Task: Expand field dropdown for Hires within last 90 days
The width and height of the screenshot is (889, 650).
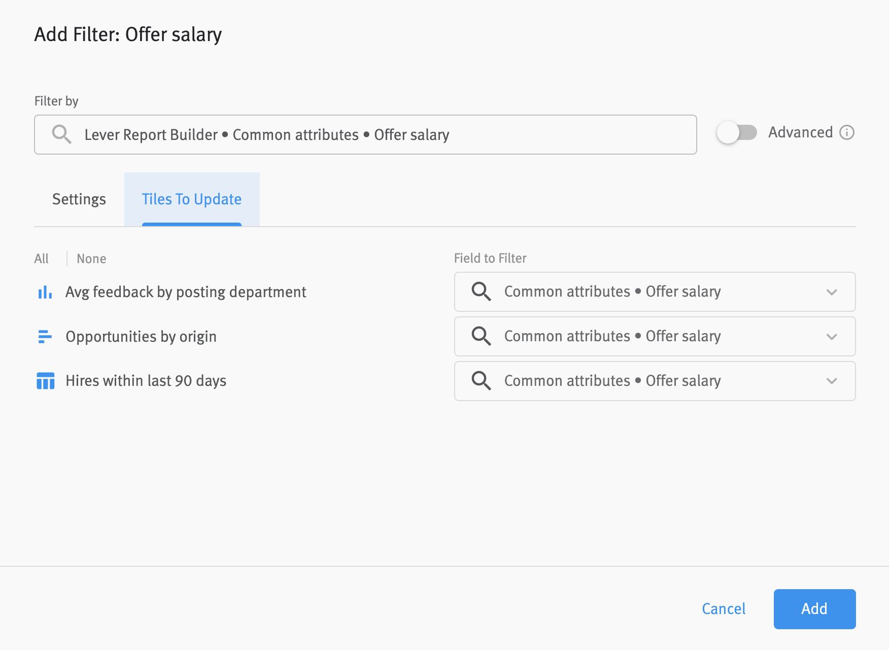Action: click(831, 381)
